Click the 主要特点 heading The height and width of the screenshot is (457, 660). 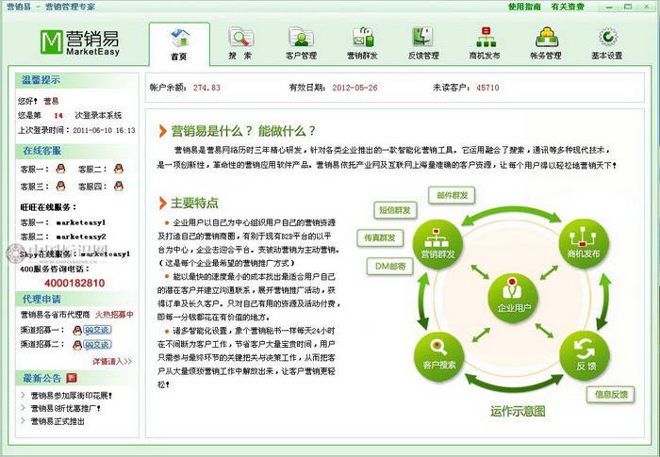pyautogui.click(x=194, y=203)
